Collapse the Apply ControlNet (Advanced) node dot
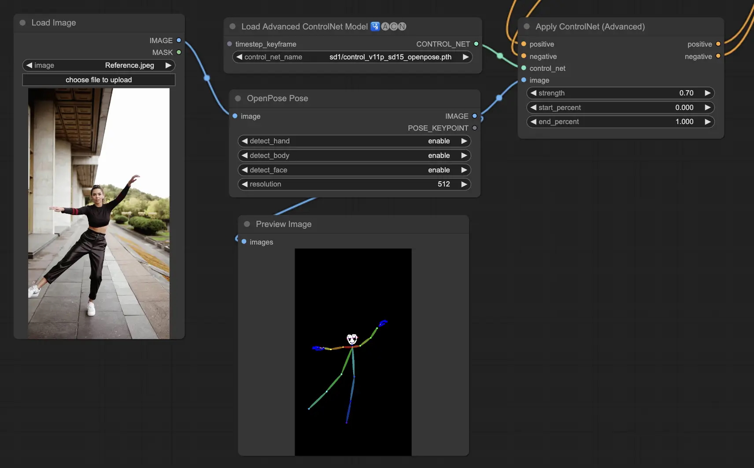The image size is (754, 468). (527, 26)
